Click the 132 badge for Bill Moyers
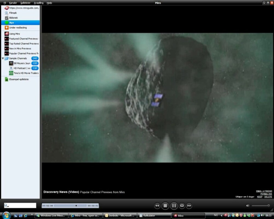Screen dimensions: 274x219 (35, 63)
